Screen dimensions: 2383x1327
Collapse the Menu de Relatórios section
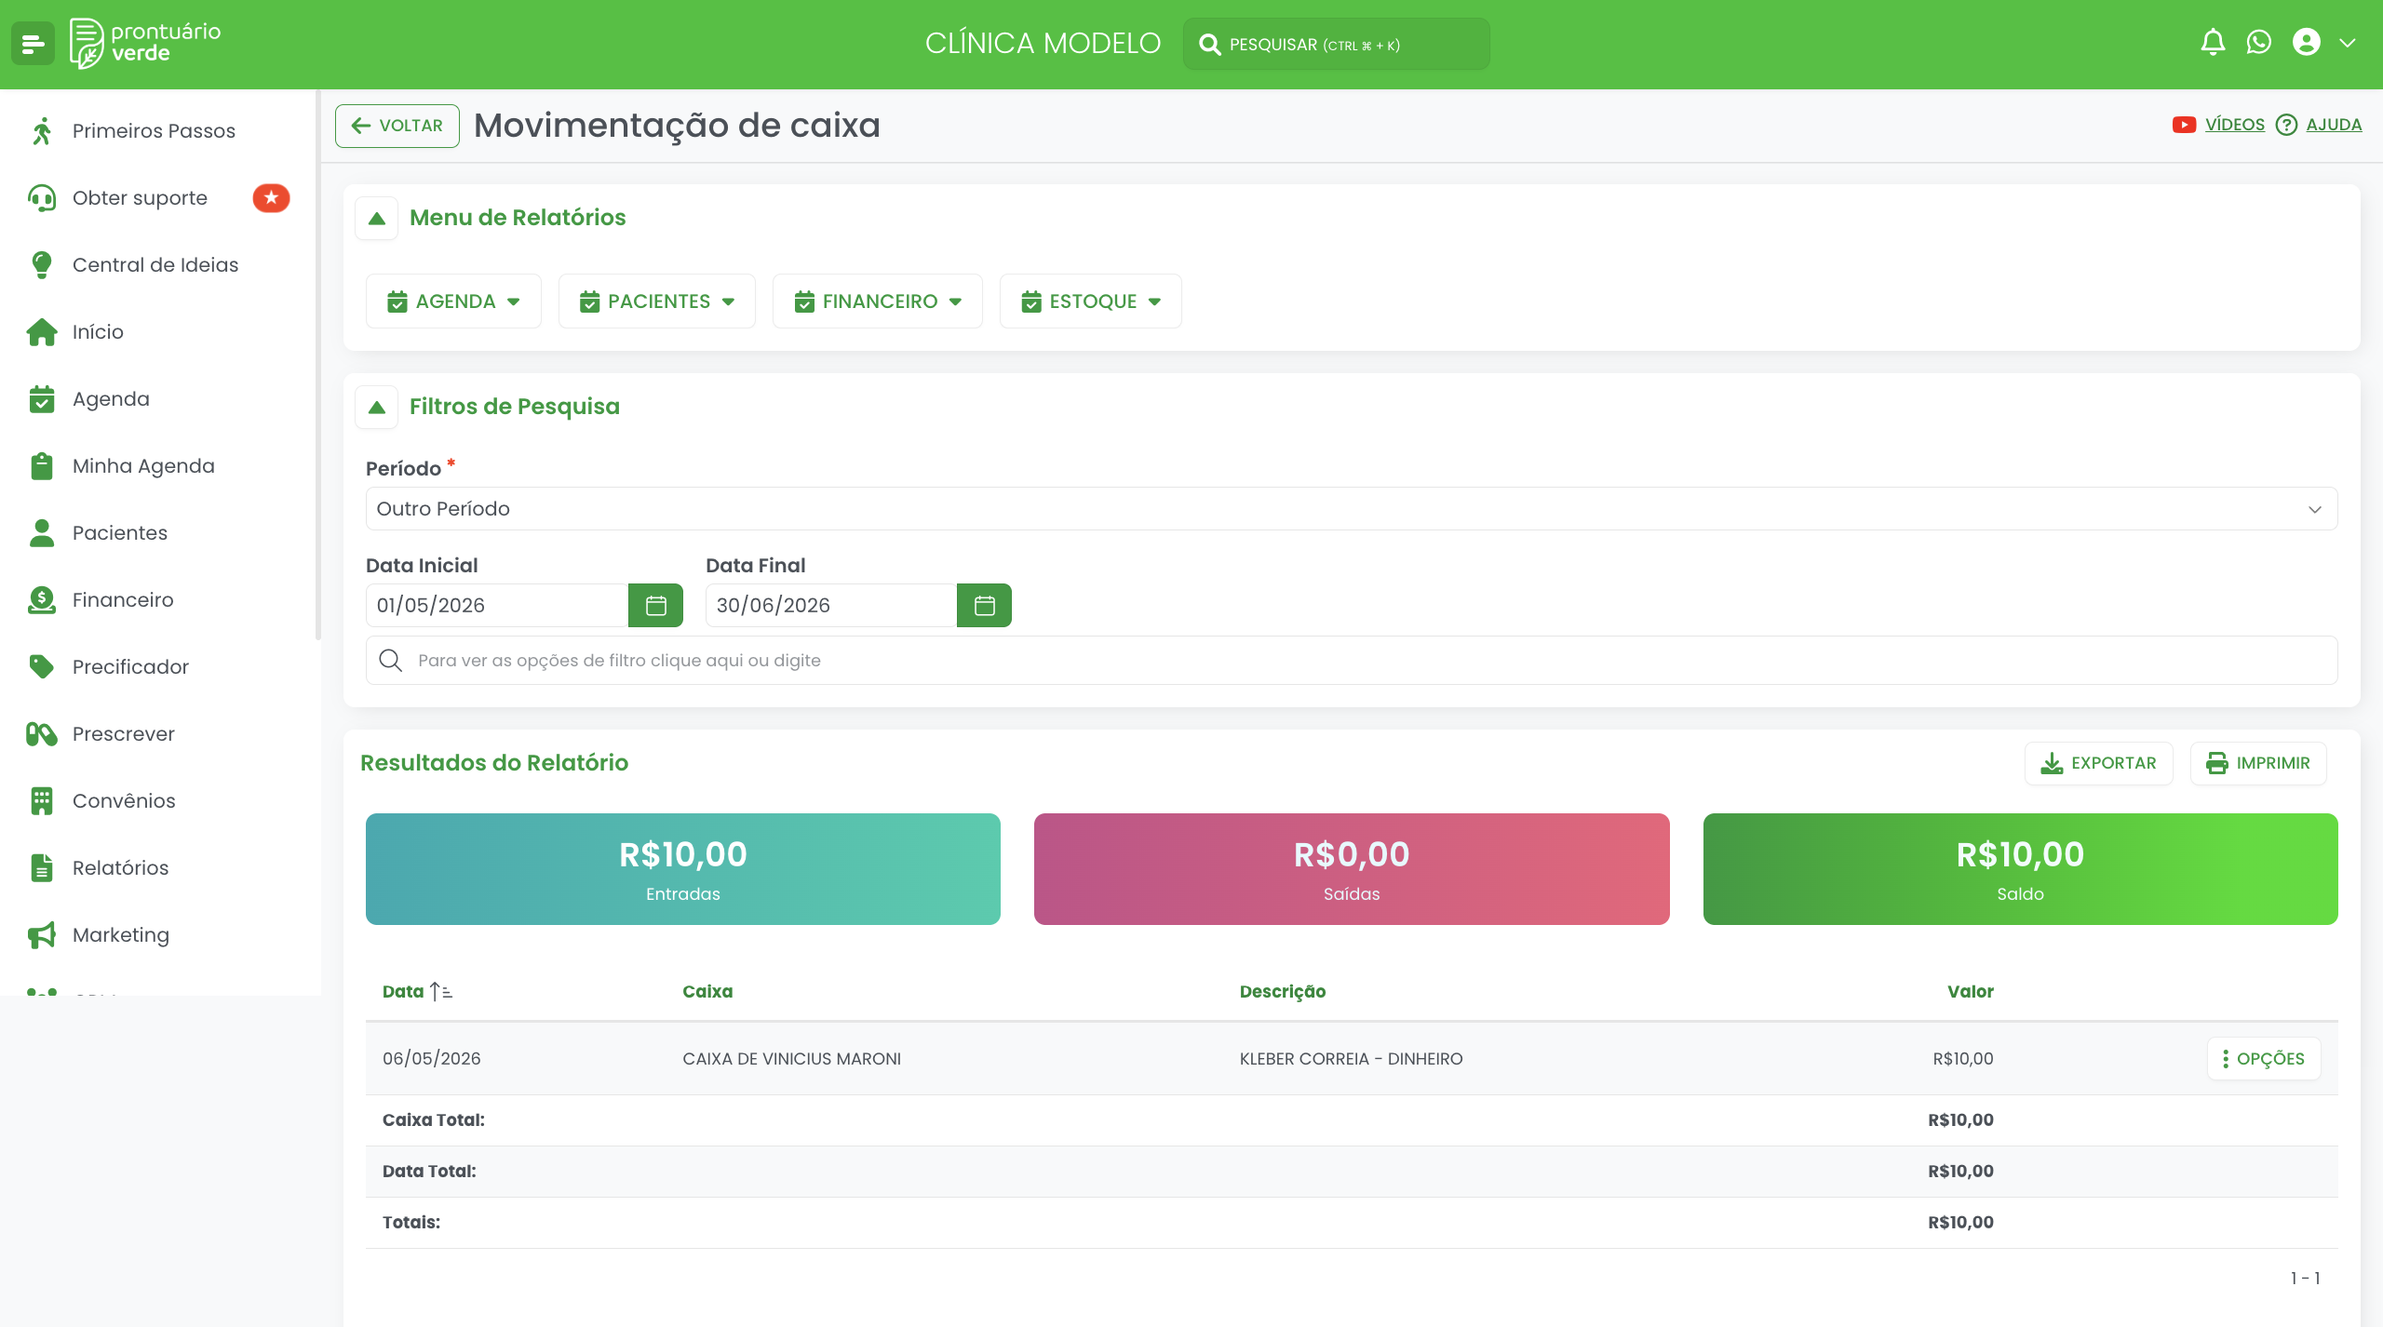pyautogui.click(x=377, y=219)
